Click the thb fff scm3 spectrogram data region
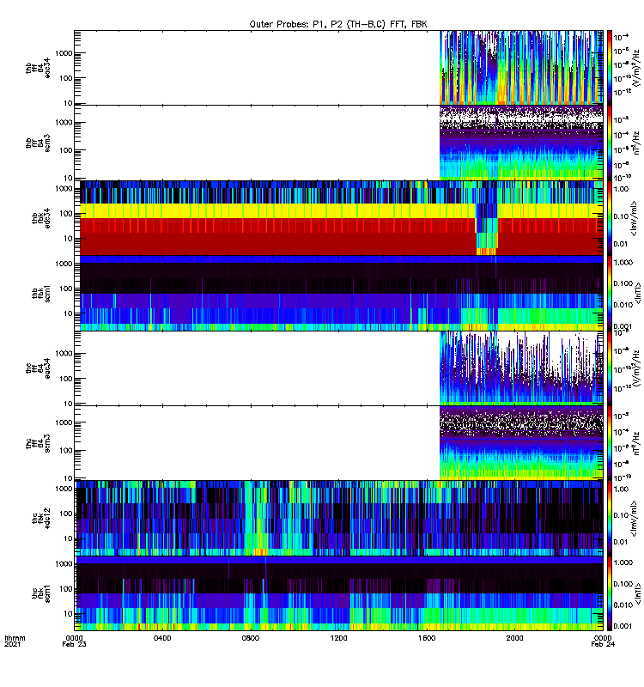 (521, 143)
